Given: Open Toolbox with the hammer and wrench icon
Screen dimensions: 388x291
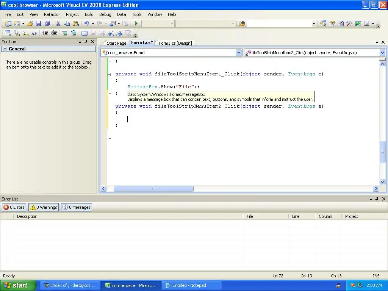Looking at the screenshot, I should pos(349,23).
